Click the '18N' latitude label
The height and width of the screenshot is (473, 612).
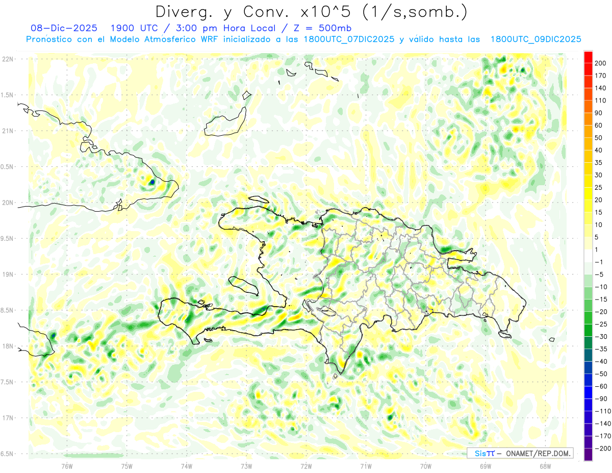8,346
